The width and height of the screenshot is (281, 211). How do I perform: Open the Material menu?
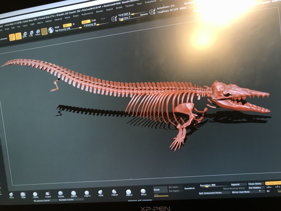(58, 20)
